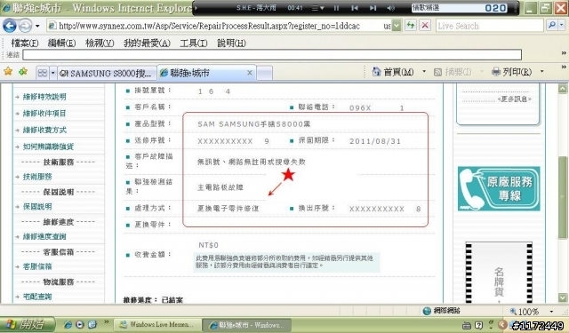569x333 pixels.
Task: Open the 編輯(E) menu
Action: 61,44
